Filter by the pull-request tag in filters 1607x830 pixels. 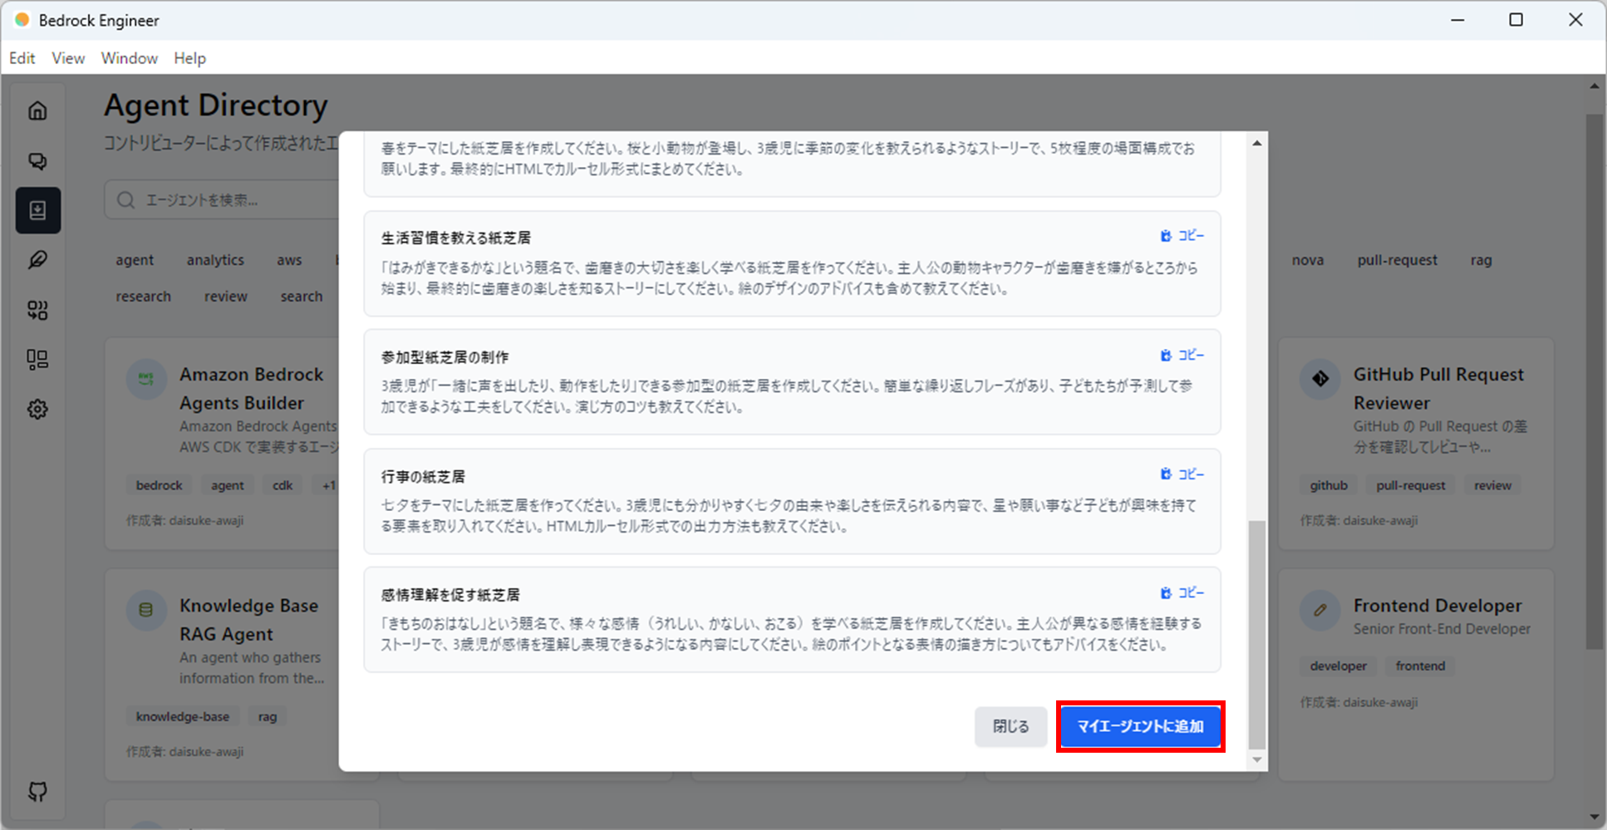pyautogui.click(x=1398, y=260)
